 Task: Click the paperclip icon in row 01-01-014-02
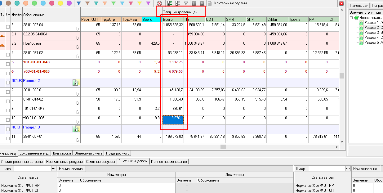tap(78, 103)
